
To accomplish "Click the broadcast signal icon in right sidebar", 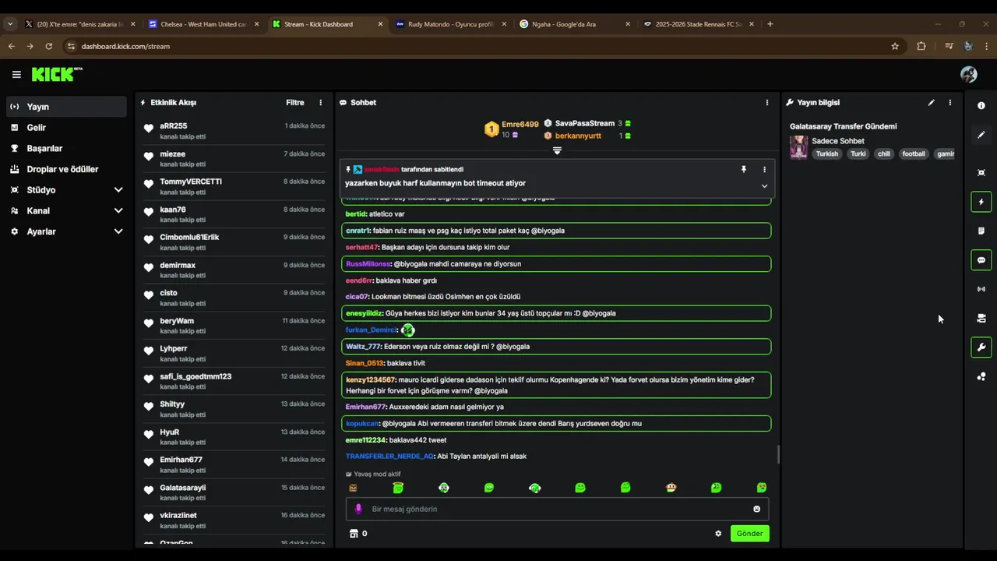I will click(981, 289).
